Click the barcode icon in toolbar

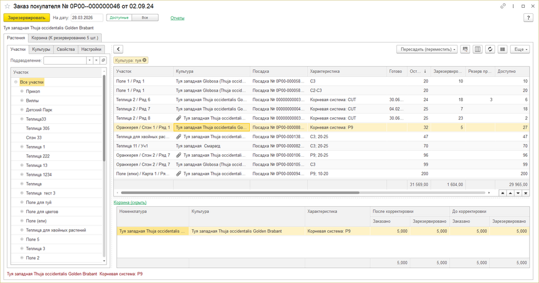point(502,49)
